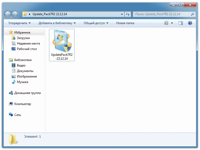Image resolution: width=200 pixels, height=150 pixels.
Task: Click the Видео filmstrip icon
Action: pyautogui.click(x=14, y=65)
